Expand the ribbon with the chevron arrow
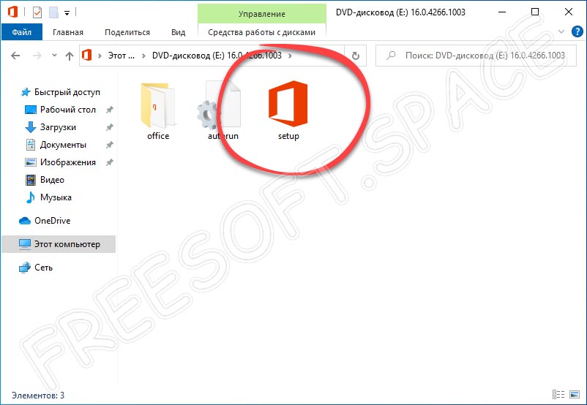The height and width of the screenshot is (405, 587). pyautogui.click(x=562, y=32)
